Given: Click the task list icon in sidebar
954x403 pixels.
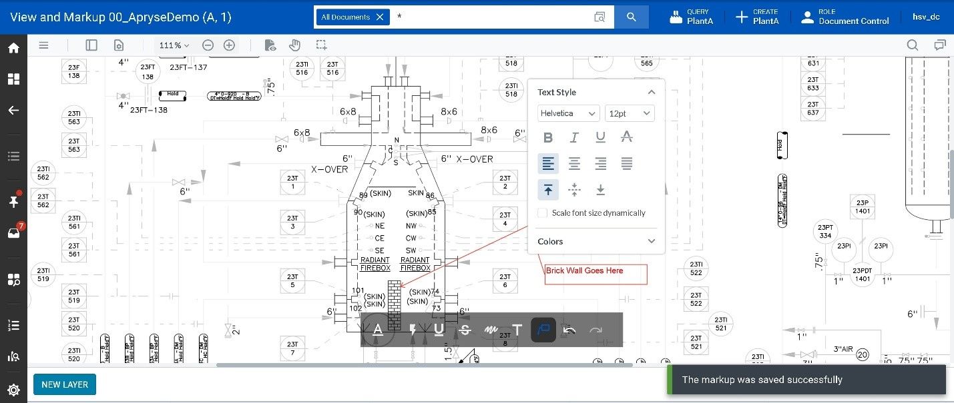Looking at the screenshot, I should (13, 325).
